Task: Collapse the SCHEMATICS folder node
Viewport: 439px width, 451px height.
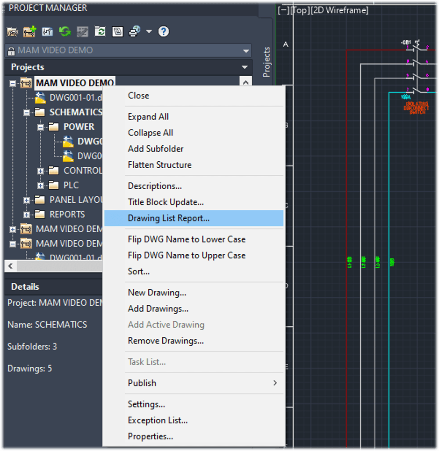Action: [27, 113]
